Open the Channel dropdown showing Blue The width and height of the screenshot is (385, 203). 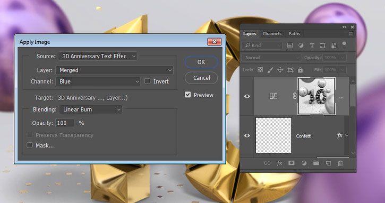coord(98,81)
